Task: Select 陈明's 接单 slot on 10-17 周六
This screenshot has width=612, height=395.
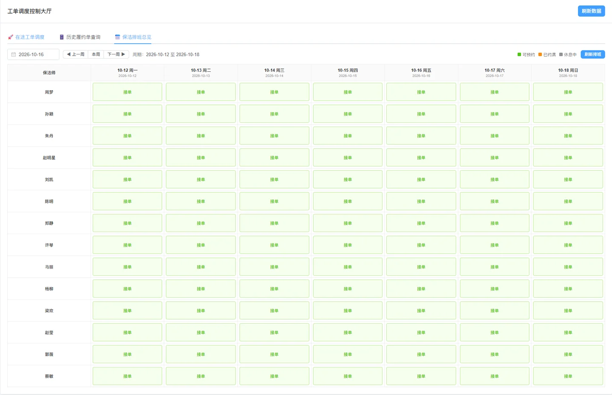Action: pyautogui.click(x=495, y=201)
